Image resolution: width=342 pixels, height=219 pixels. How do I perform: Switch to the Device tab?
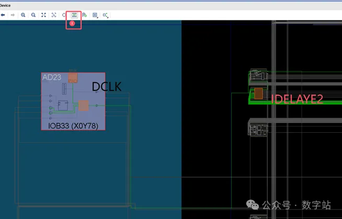click(x=5, y=5)
